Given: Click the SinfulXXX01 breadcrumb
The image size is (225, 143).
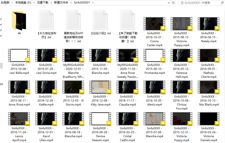Looking at the screenshot, I should (82, 3).
